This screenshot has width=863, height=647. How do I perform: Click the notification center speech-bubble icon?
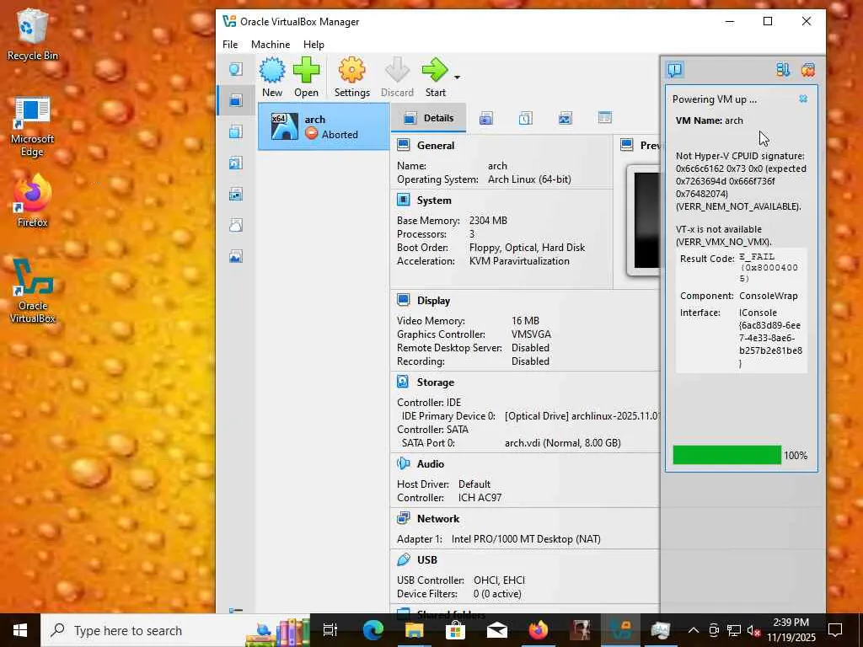click(675, 70)
